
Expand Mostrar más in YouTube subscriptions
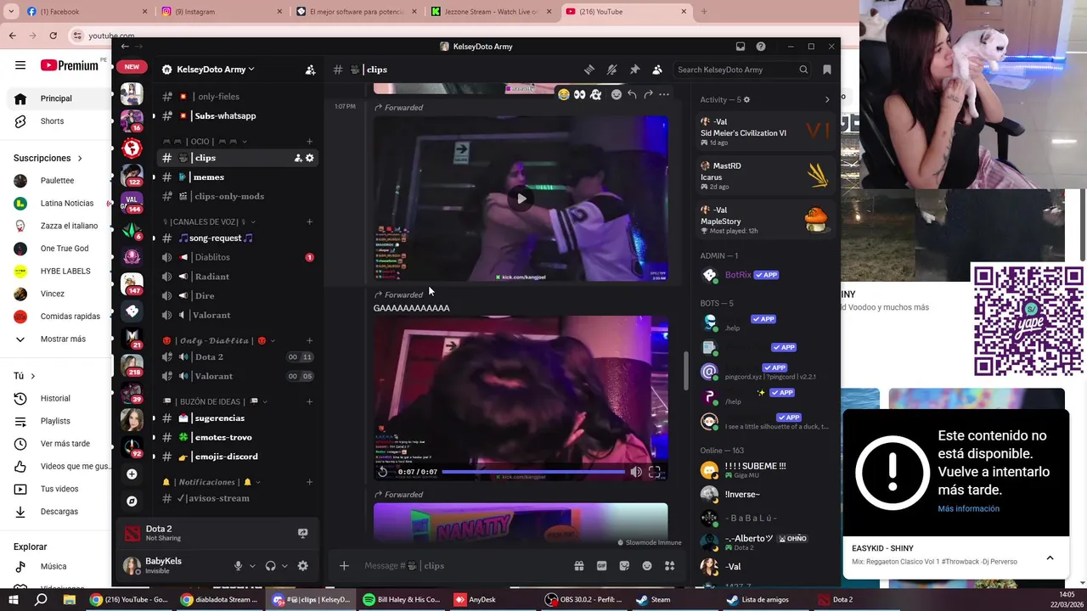(x=56, y=339)
